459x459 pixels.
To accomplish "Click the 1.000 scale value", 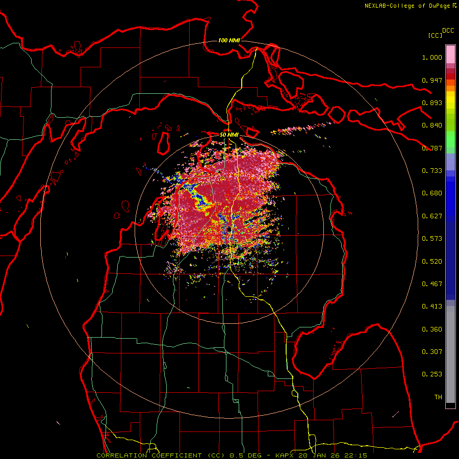I will (432, 57).
